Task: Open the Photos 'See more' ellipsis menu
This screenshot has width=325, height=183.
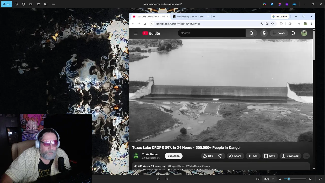Action: pyautogui.click(x=53, y=4)
